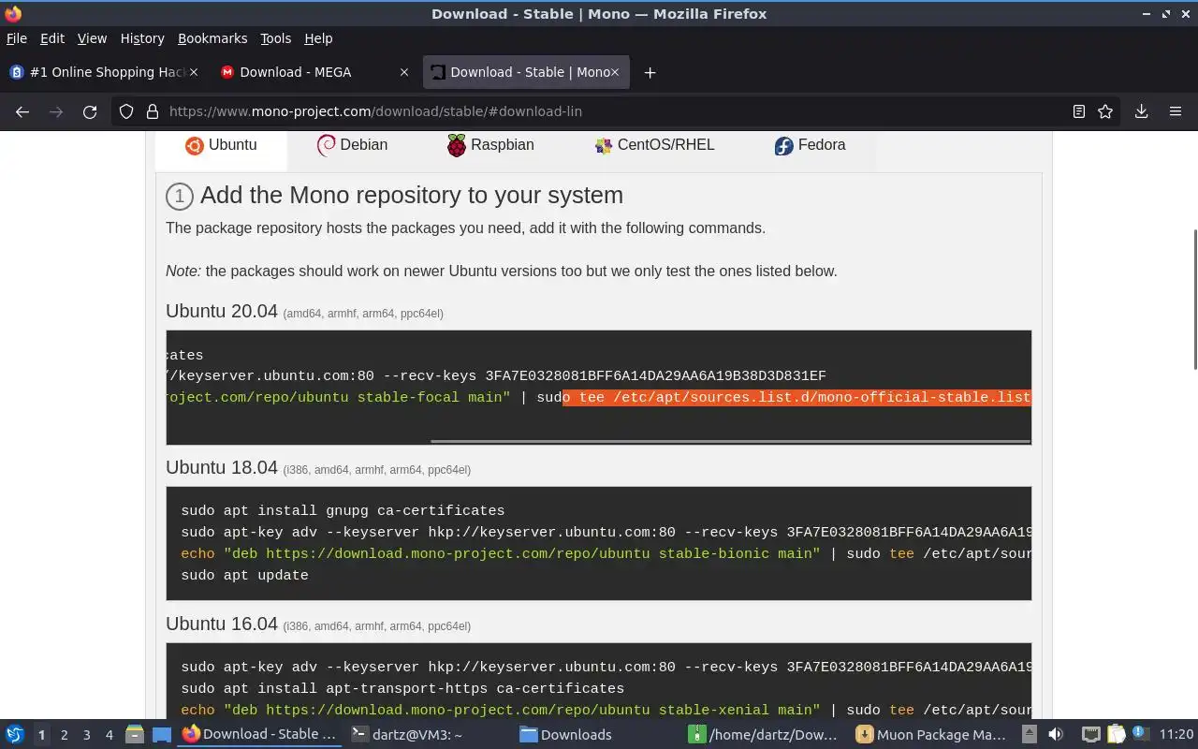Click 'Add the Mono repository to your system' heading
Viewport: 1198px width, 749px height.
(412, 195)
